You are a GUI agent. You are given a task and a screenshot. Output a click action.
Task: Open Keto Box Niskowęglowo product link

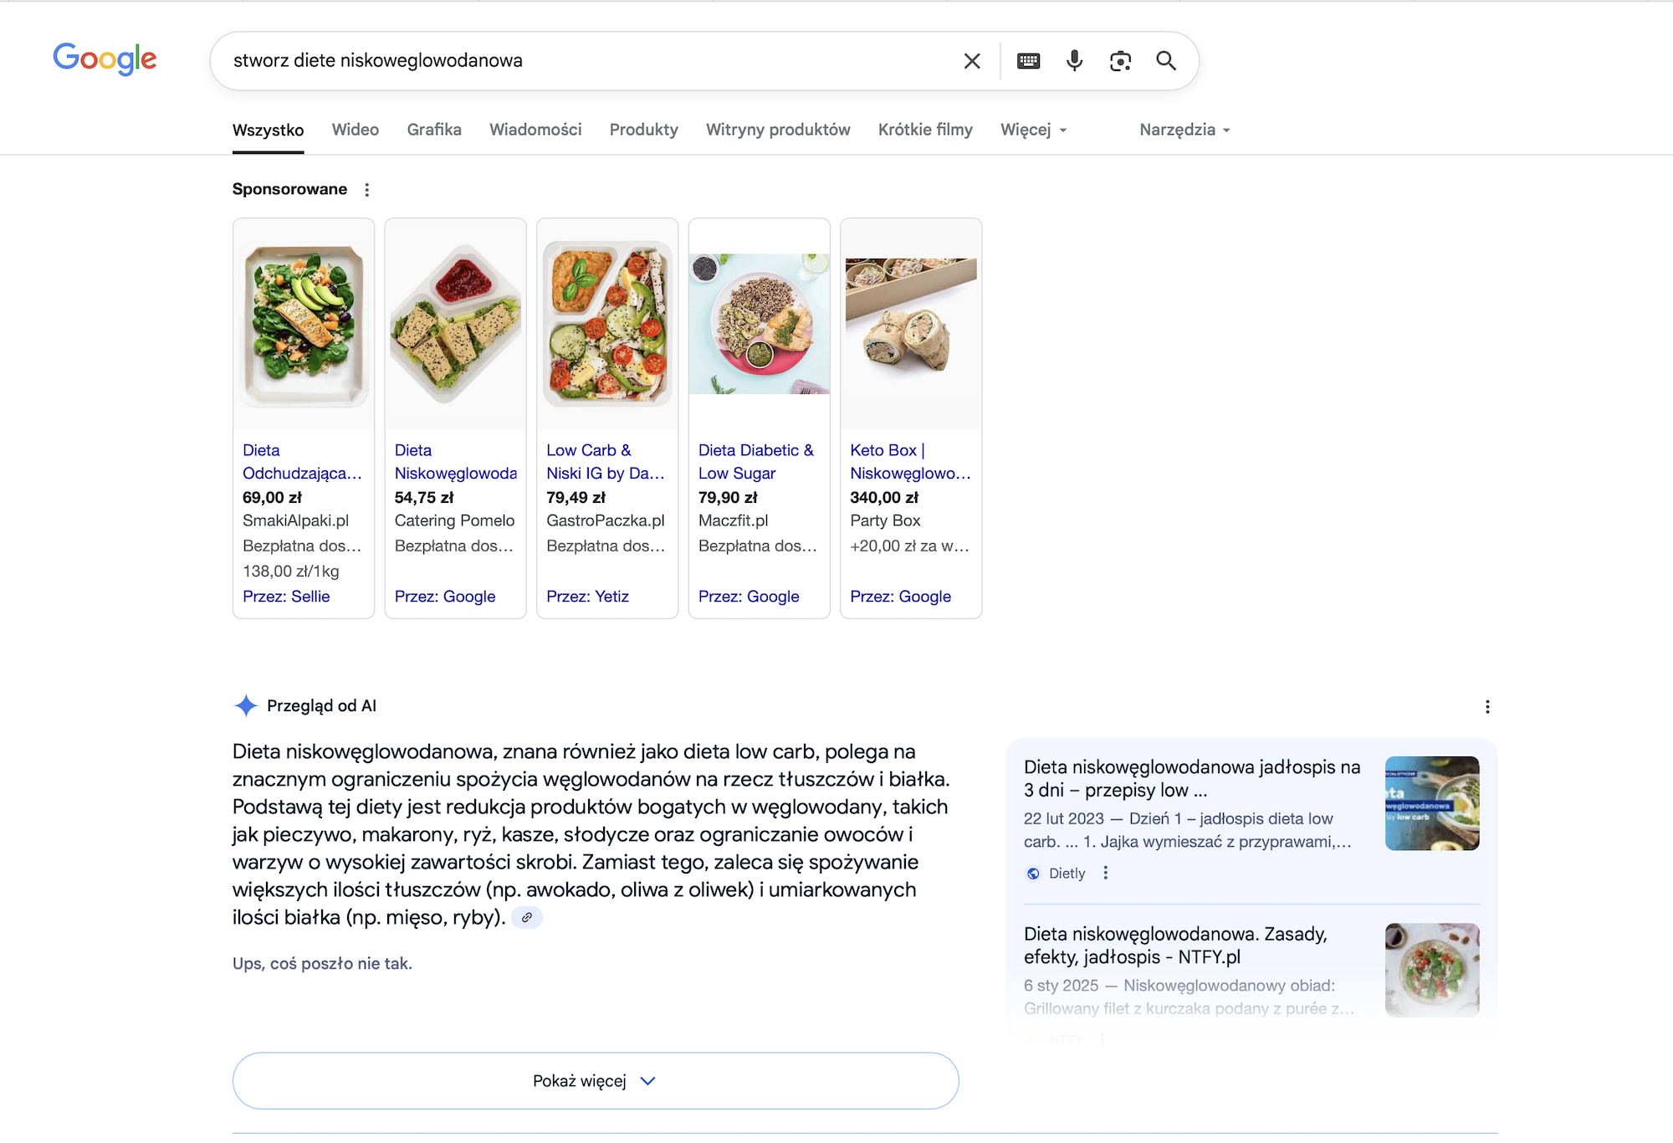[909, 462]
